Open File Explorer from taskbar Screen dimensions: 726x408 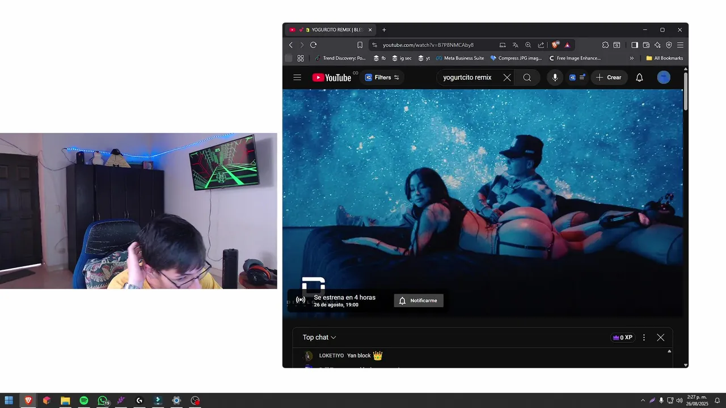click(65, 401)
